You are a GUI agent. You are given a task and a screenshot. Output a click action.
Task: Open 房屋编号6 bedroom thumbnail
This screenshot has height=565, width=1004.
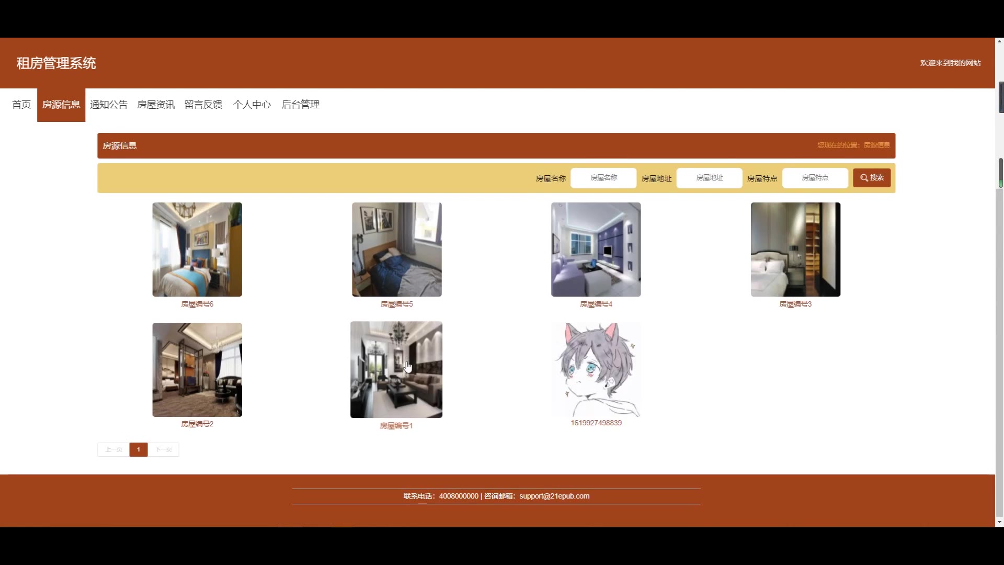[x=197, y=250]
